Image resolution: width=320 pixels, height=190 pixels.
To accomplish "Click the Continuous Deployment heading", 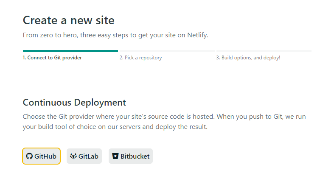I will point(74,102).
